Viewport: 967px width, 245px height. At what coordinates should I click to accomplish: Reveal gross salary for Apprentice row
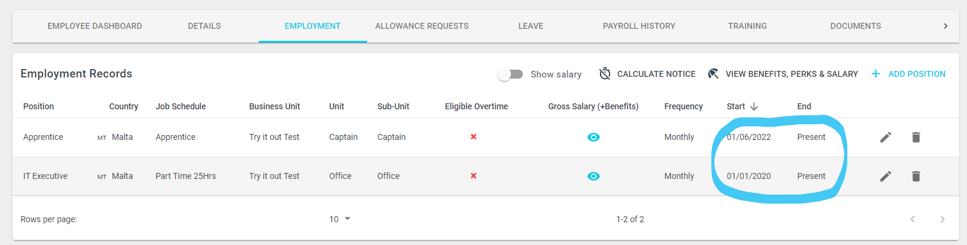click(x=593, y=138)
